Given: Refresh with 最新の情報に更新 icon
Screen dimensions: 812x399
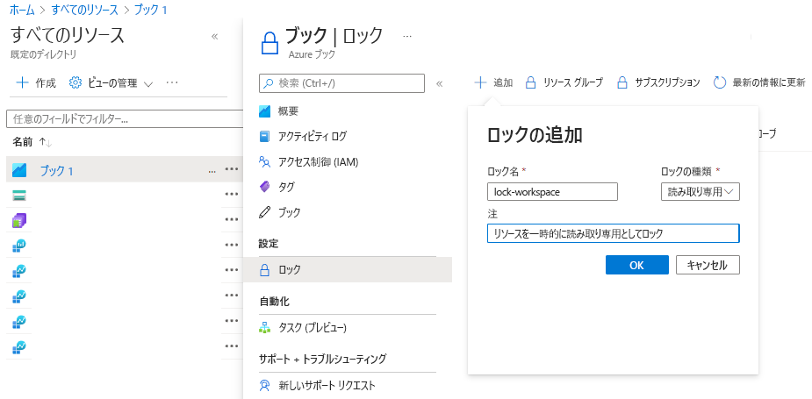Looking at the screenshot, I should [x=720, y=82].
